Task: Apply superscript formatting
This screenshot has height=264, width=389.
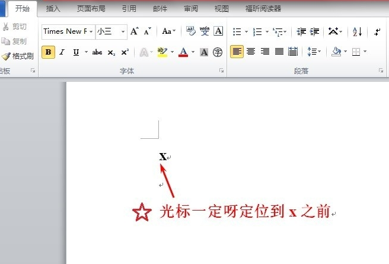Action: click(125, 52)
